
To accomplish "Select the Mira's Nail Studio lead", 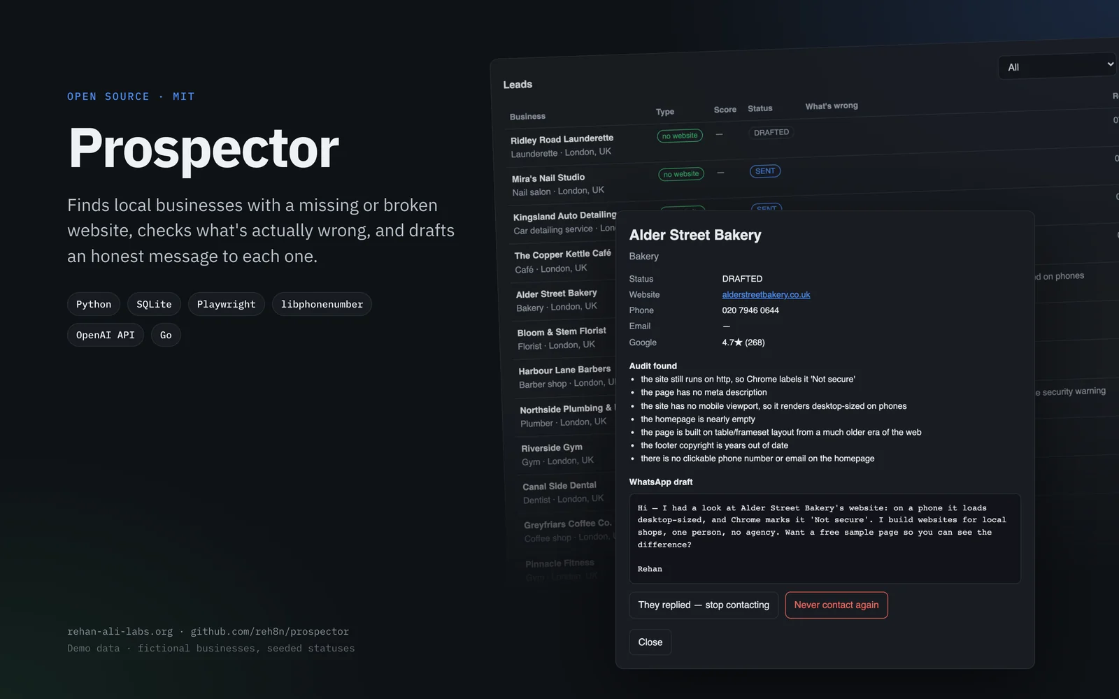I will pos(557,185).
